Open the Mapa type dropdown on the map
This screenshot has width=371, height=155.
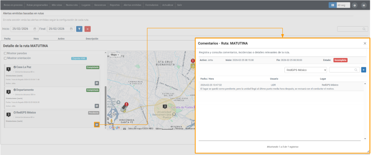click(x=115, y=55)
